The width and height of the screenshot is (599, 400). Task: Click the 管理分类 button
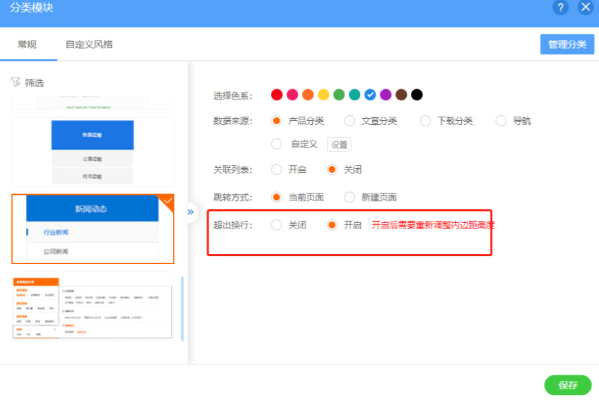click(x=567, y=45)
